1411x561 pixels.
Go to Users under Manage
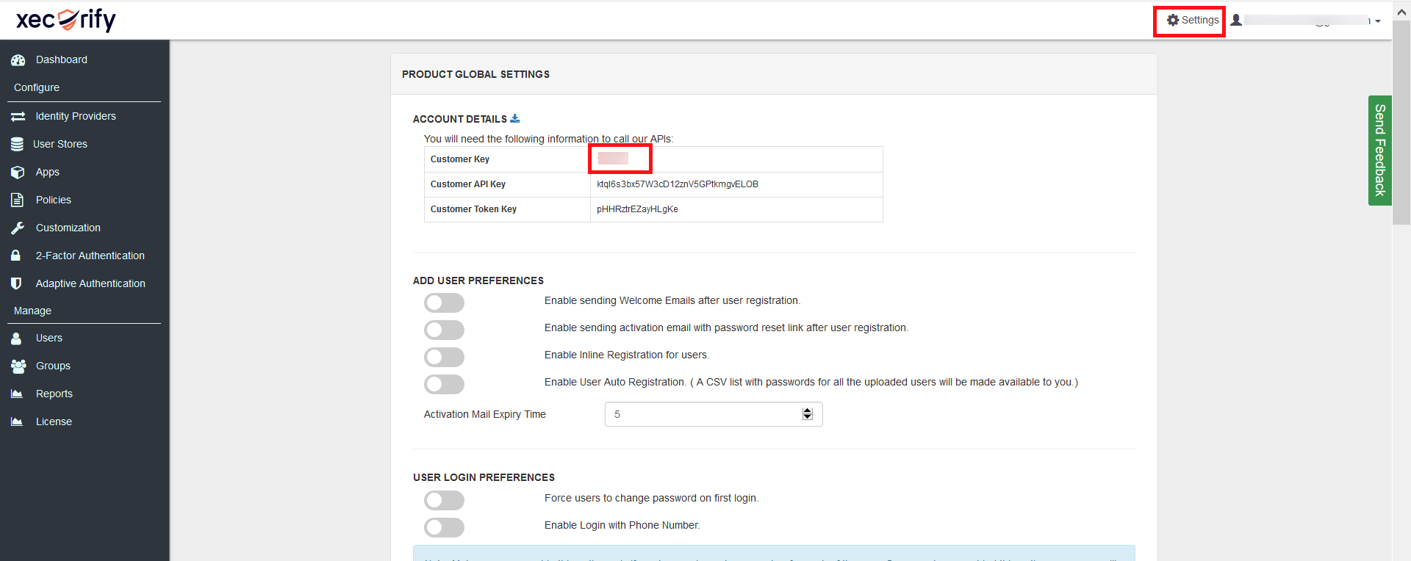[x=49, y=338]
